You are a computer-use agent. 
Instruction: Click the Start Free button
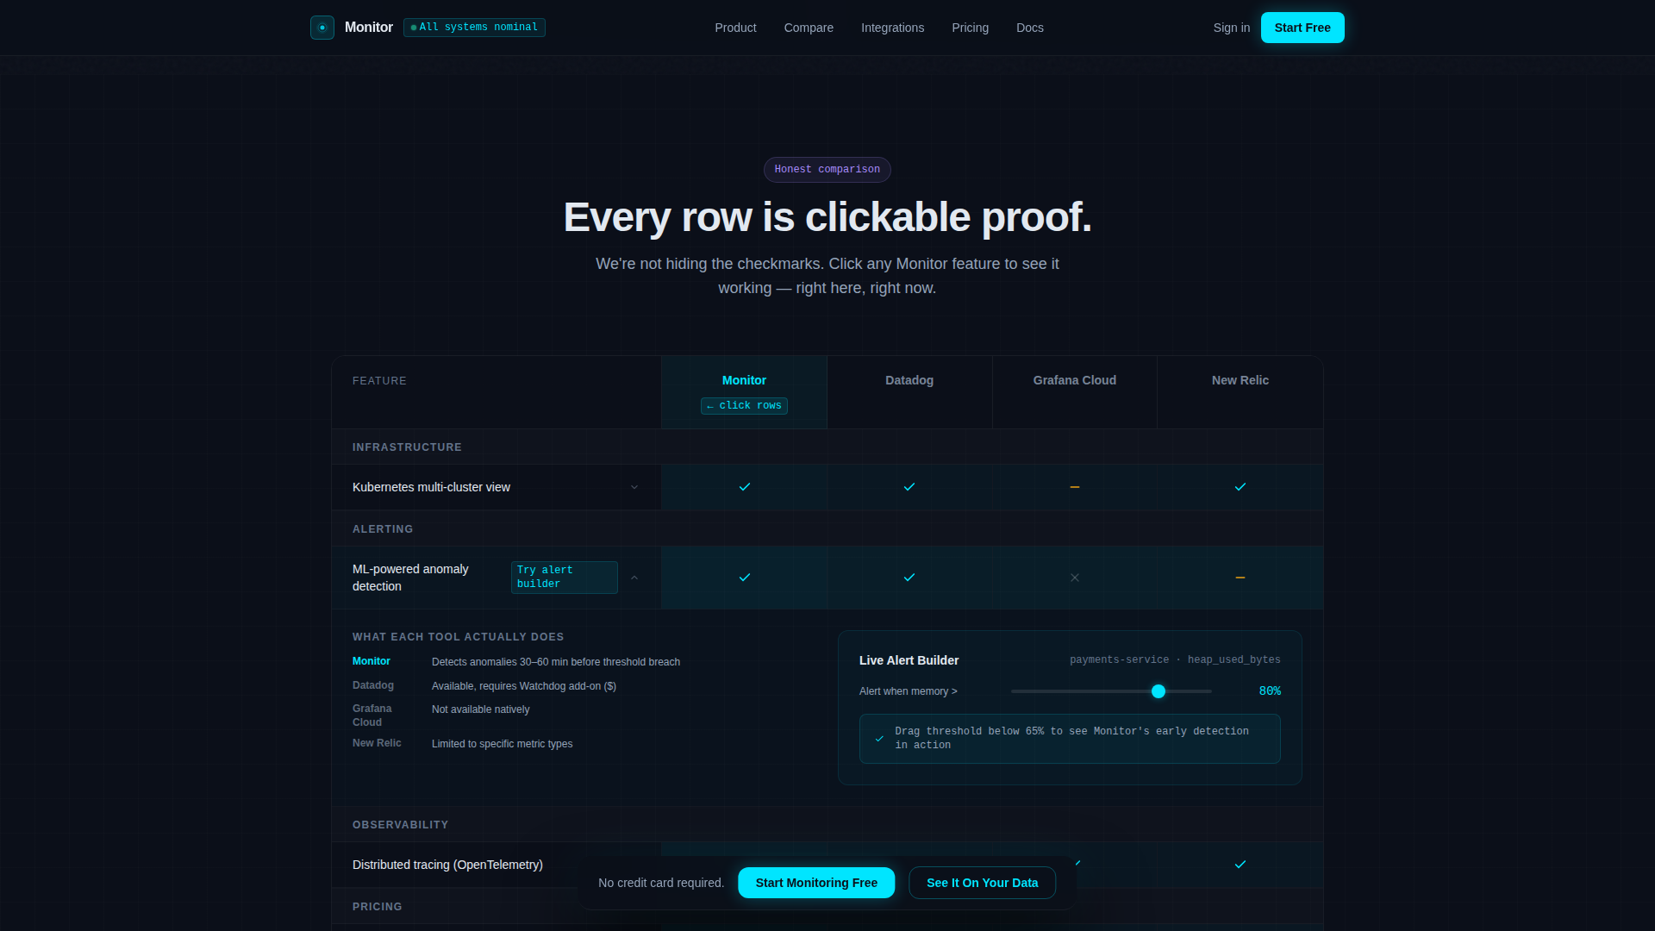(1302, 28)
